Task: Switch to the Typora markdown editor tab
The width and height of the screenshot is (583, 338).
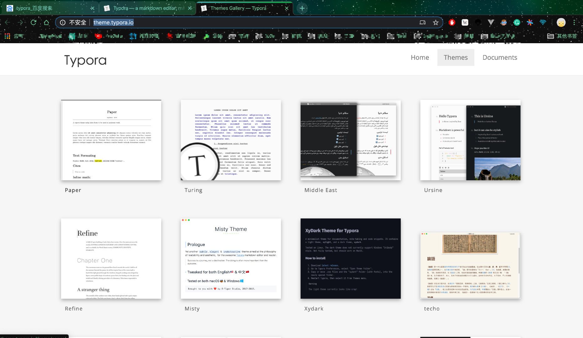Action: pos(147,8)
